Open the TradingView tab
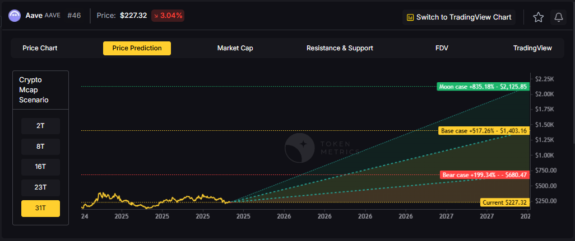 pyautogui.click(x=532, y=48)
